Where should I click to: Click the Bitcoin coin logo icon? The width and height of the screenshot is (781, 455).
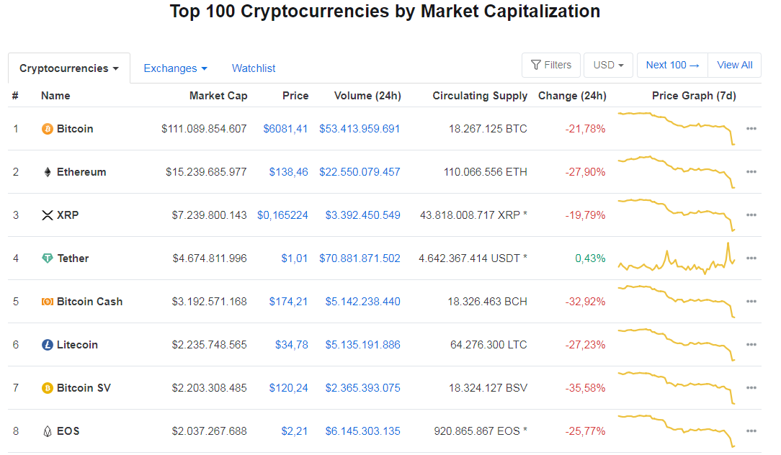[48, 129]
